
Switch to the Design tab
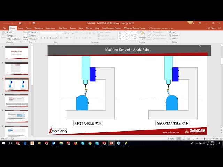[29, 28]
